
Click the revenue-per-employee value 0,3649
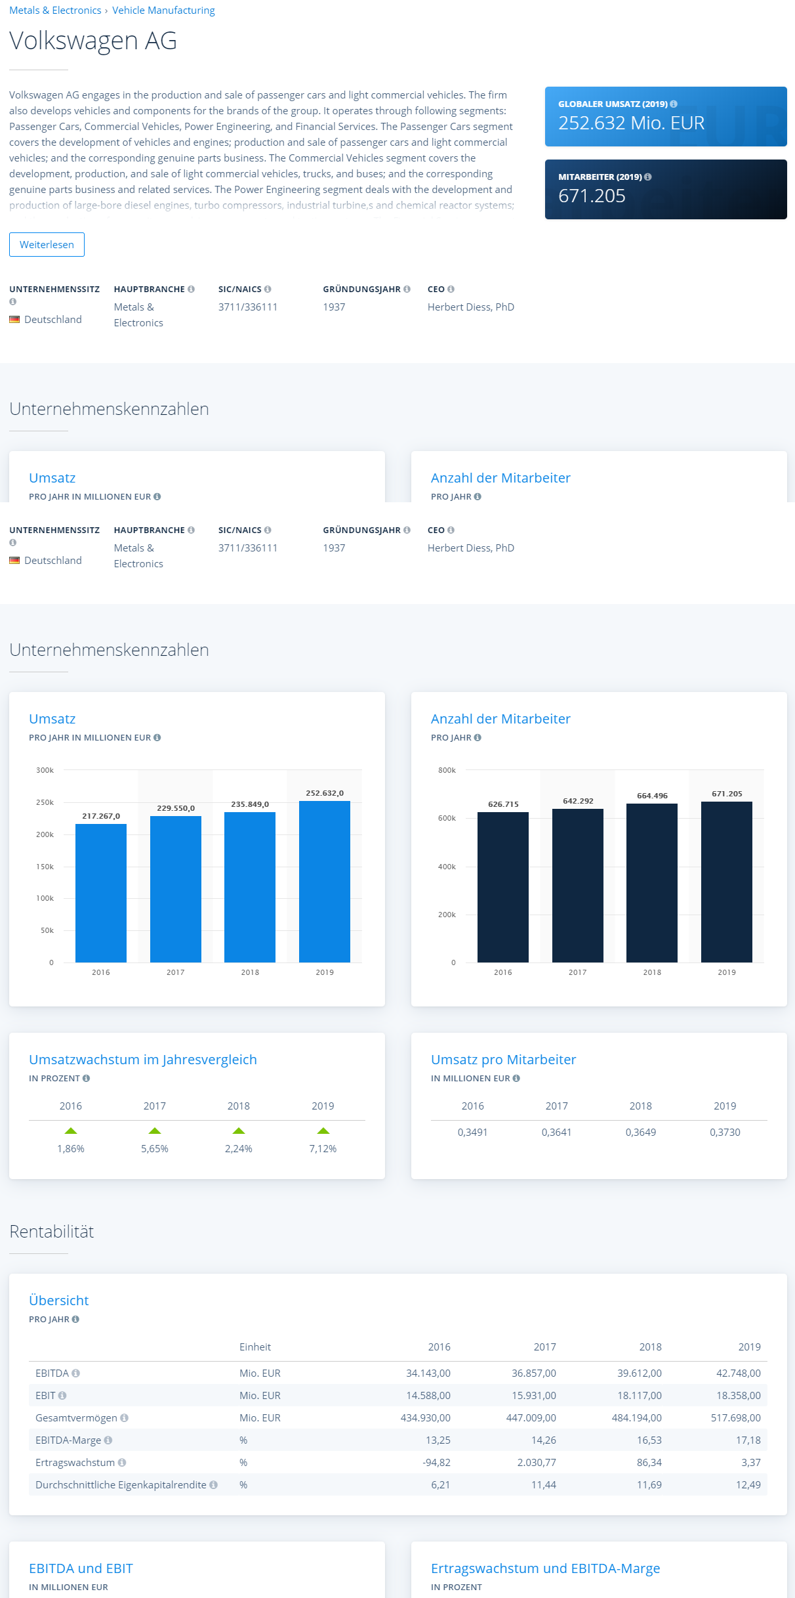pos(641,1132)
